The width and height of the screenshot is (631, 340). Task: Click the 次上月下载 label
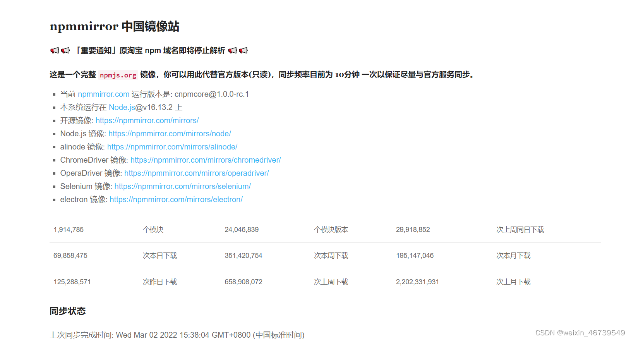[x=513, y=282]
